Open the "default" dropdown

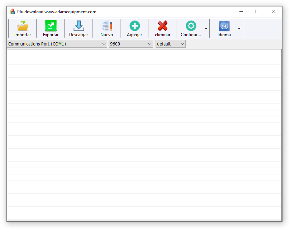170,44
